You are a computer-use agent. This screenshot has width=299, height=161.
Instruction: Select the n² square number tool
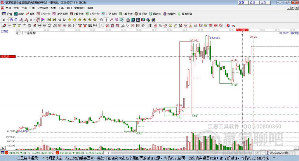(50, 25)
